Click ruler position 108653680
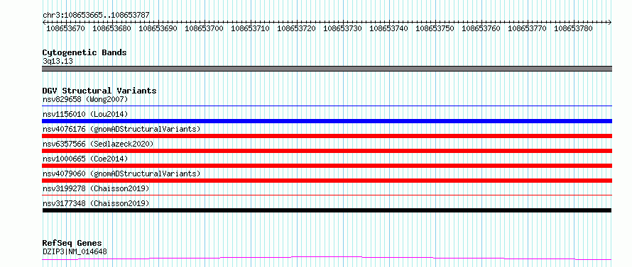632x267 pixels. pyautogui.click(x=111, y=28)
